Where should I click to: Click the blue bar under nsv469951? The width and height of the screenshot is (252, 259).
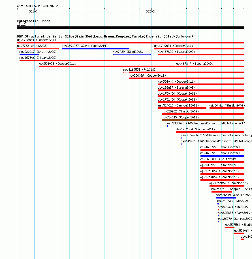click(x=222, y=156)
